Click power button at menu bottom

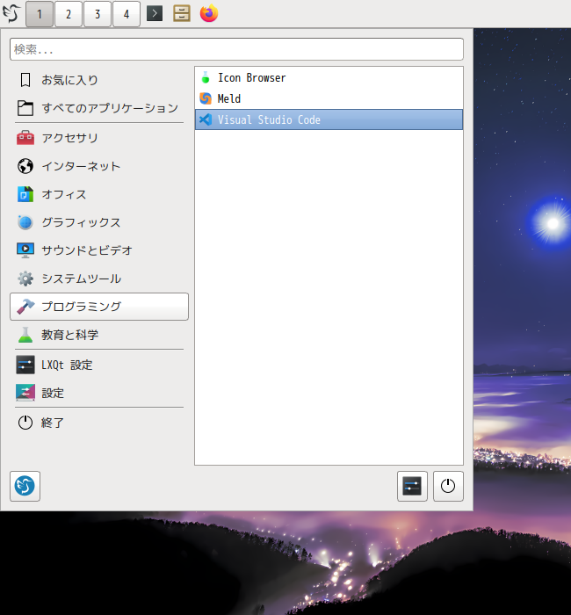point(448,486)
